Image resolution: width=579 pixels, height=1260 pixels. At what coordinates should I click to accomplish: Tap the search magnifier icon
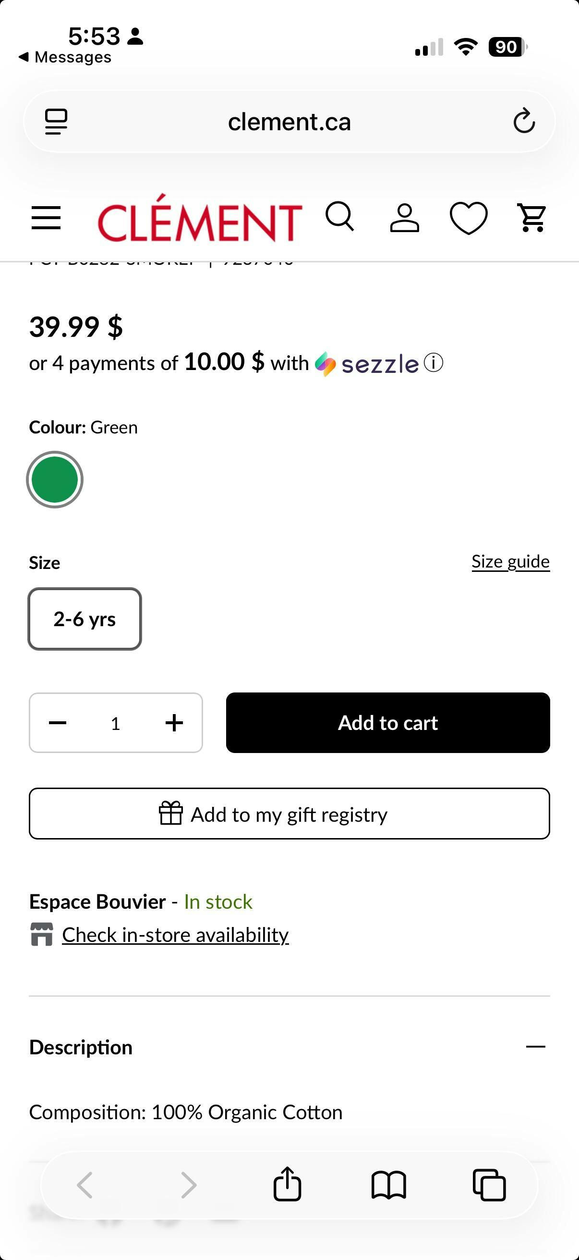339,216
